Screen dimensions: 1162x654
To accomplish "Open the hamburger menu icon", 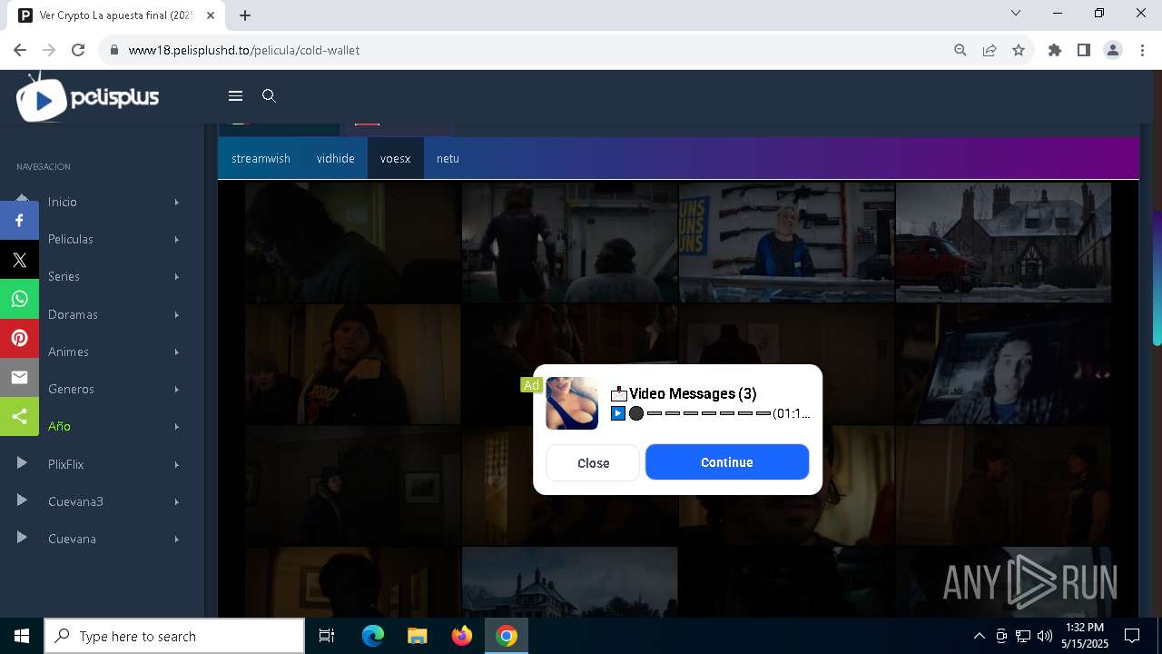I will coord(235,95).
